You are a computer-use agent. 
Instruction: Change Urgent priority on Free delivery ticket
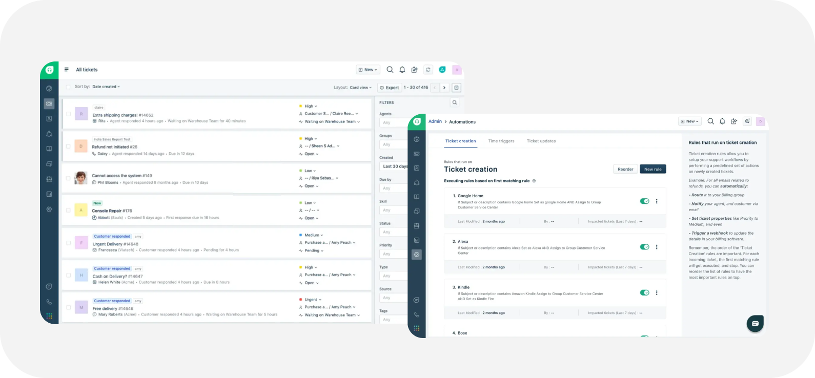(313, 300)
